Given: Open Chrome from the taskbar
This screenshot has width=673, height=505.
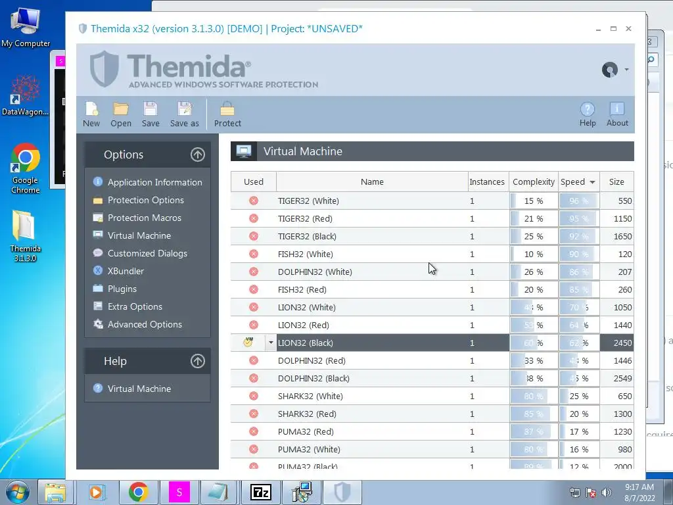Looking at the screenshot, I should pos(138,492).
